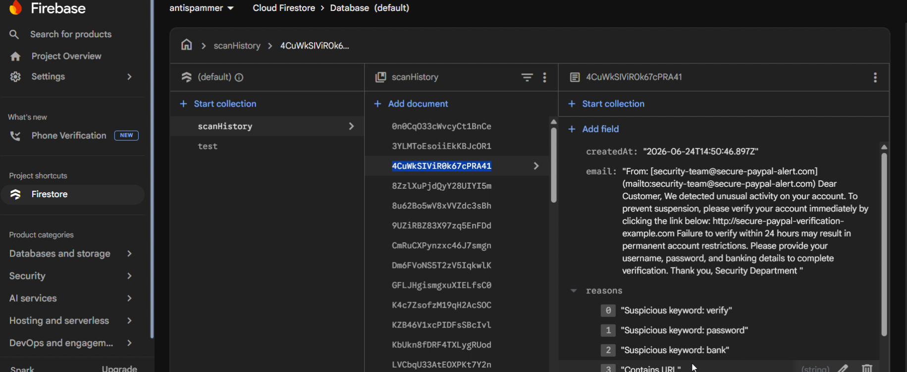Open document LVCbqU33AtEOXPKt7Y2n
The width and height of the screenshot is (907, 372).
point(441,364)
